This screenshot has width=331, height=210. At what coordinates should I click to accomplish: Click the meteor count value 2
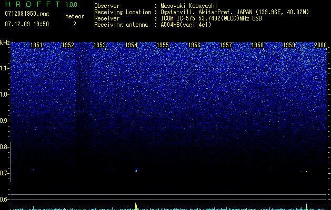(75, 24)
